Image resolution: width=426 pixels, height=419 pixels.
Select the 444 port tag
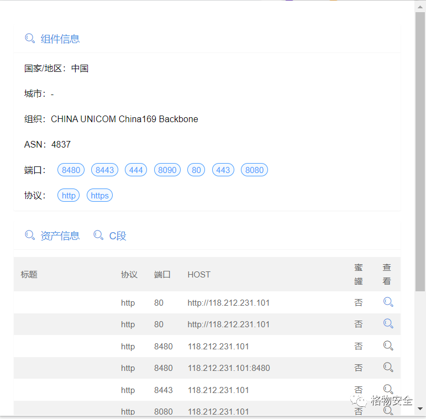click(136, 170)
